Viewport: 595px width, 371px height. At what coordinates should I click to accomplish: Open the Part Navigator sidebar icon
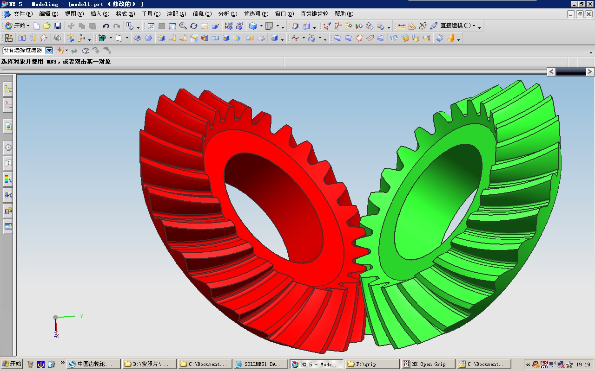(8, 106)
